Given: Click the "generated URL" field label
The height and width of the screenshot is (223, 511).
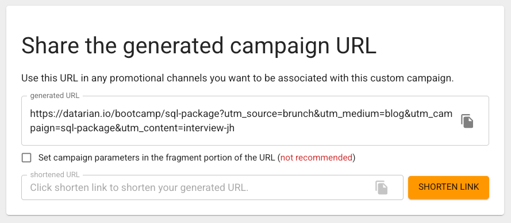Looking at the screenshot, I should point(55,96).
